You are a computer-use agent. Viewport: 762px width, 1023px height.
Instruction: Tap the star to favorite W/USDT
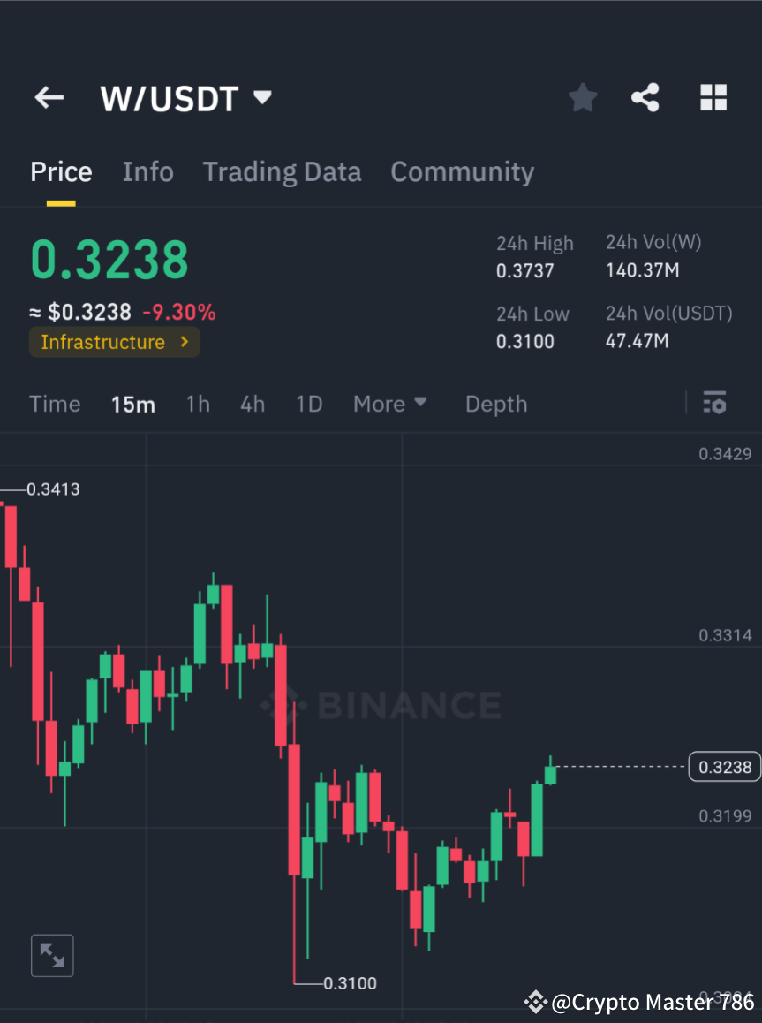pos(582,98)
